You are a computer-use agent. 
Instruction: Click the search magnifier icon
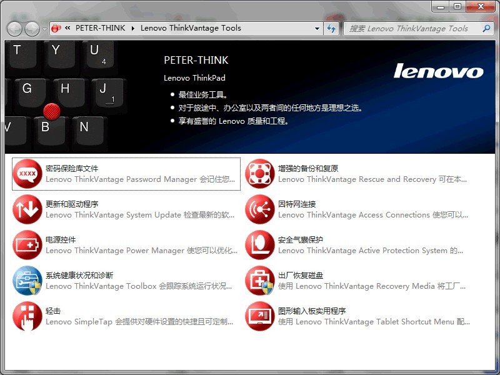[486, 28]
